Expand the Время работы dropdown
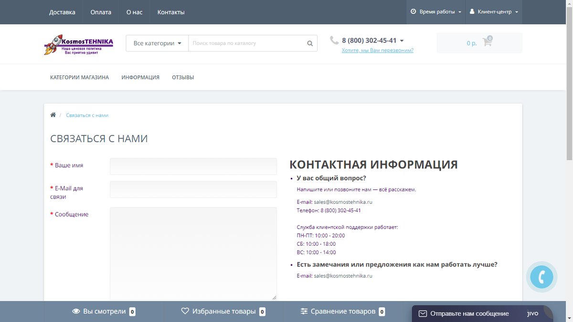 pos(436,12)
